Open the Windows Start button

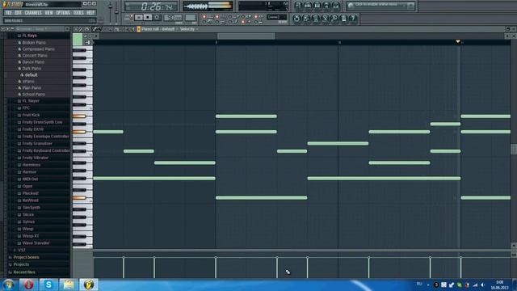(9, 285)
